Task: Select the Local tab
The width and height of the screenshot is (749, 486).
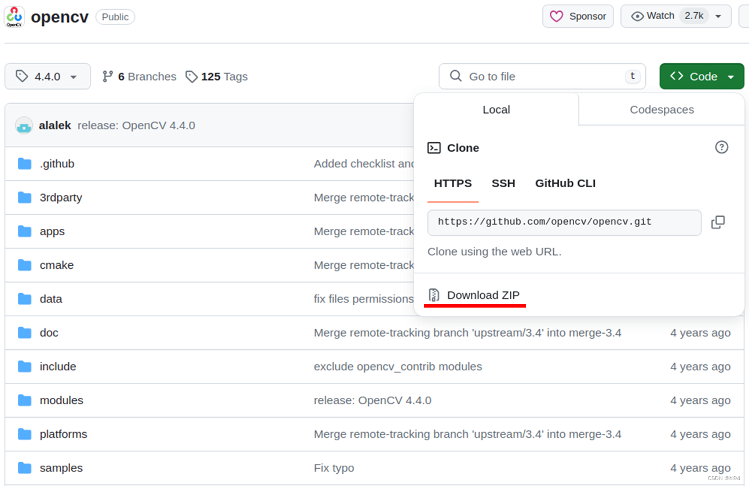Action: 496,109
